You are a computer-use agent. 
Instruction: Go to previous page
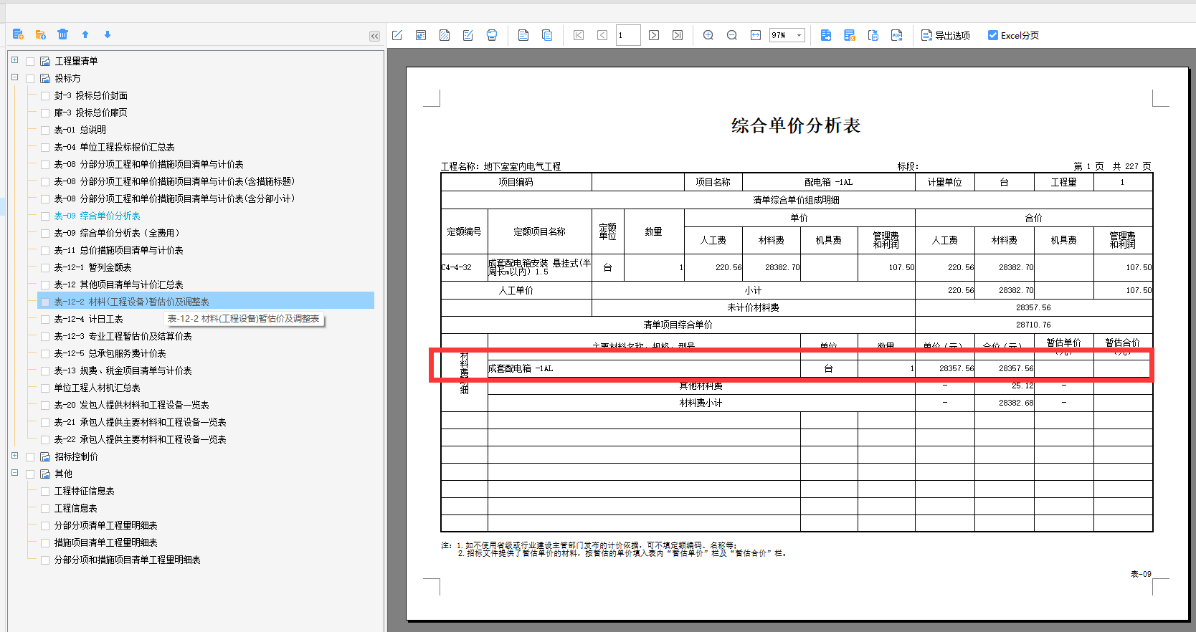(602, 35)
